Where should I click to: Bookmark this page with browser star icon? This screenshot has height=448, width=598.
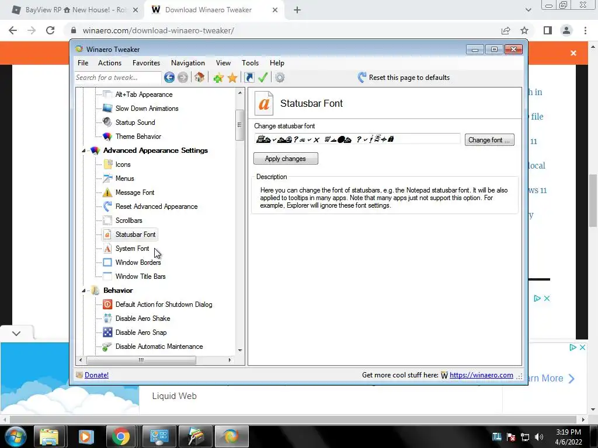525,30
